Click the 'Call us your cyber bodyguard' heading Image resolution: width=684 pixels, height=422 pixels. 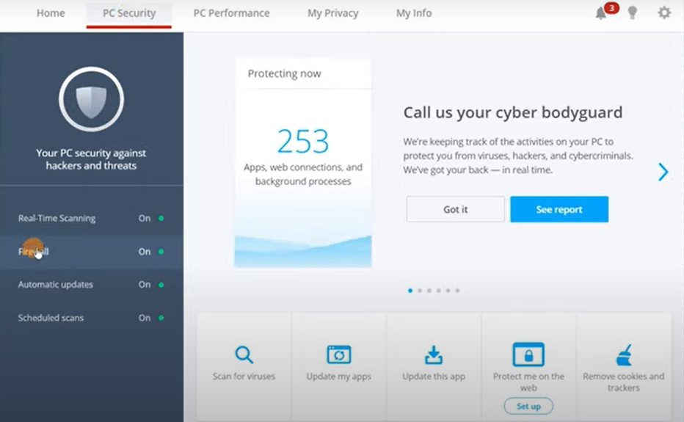point(513,112)
